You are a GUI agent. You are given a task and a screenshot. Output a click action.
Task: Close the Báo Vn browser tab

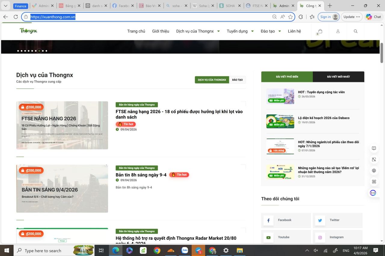point(159,6)
